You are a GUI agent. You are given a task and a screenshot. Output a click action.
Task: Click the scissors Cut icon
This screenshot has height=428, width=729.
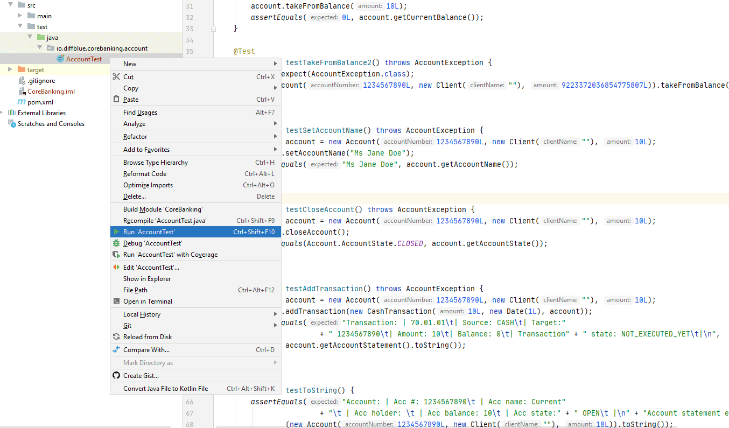tap(116, 77)
